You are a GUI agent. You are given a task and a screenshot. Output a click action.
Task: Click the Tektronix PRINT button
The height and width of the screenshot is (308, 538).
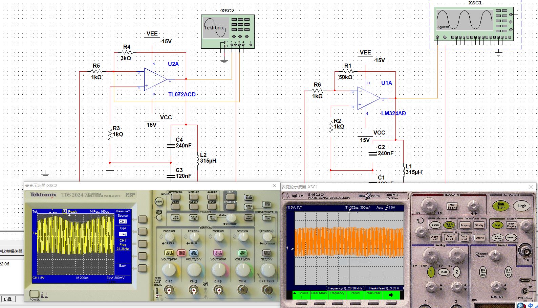pos(159,202)
